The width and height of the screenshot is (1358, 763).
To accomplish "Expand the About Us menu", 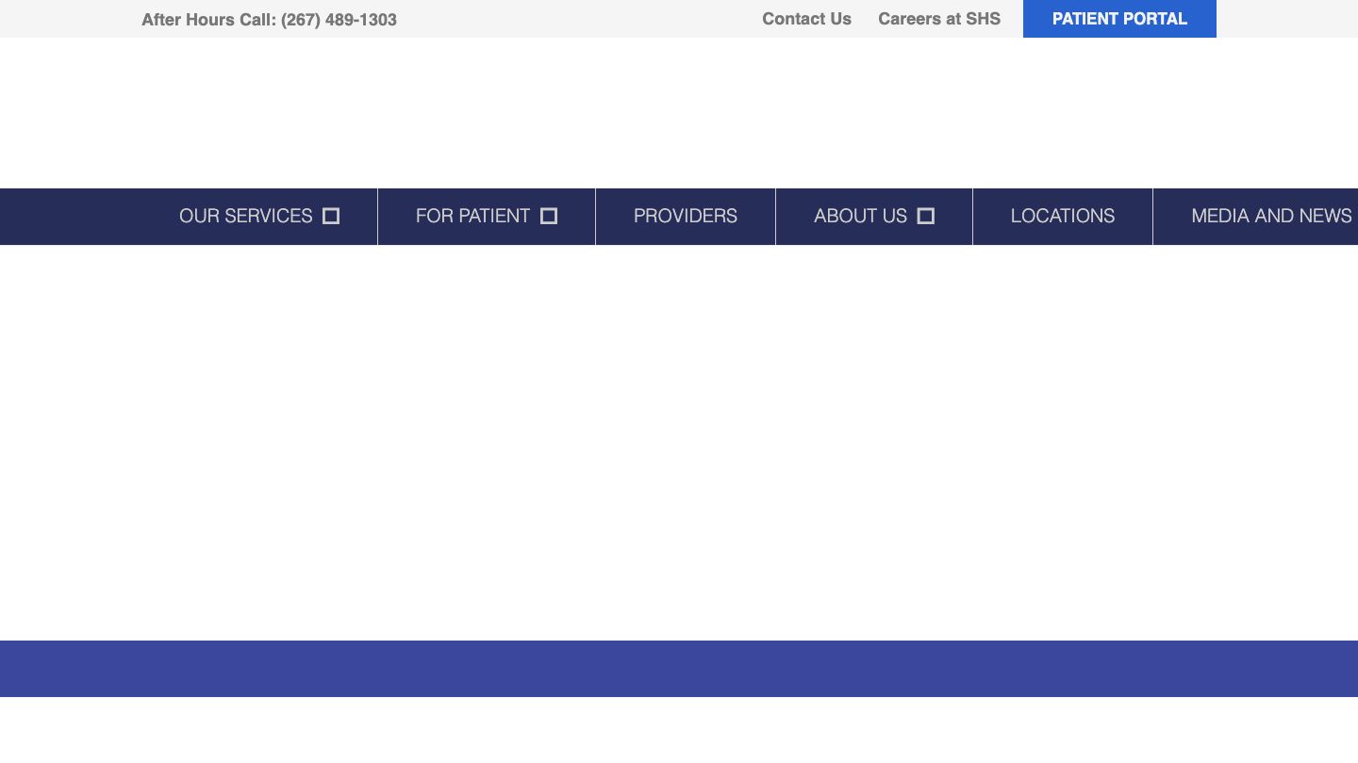I will point(860,217).
